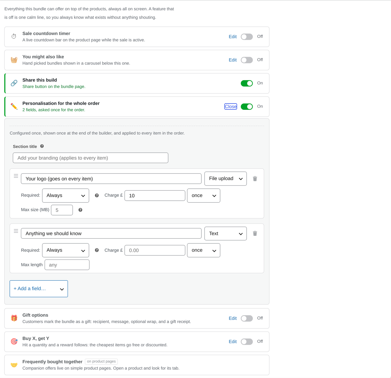Click the gift box icon for Gift options

coord(14,318)
